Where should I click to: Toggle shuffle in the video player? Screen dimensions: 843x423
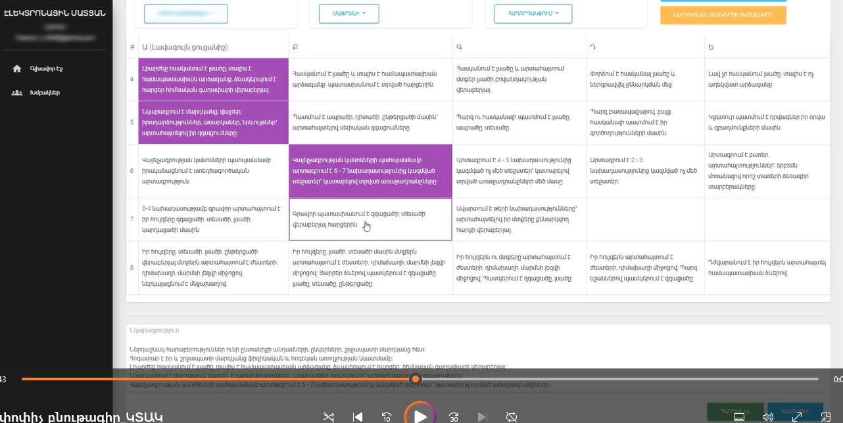point(329,416)
